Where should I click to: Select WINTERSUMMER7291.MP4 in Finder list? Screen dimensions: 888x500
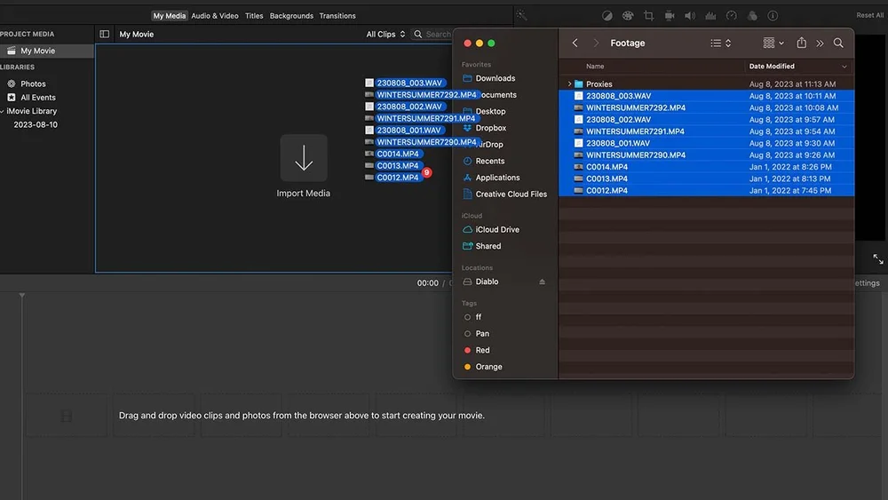coord(706,131)
